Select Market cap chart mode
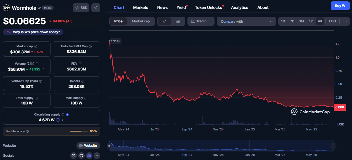352x160 pixels. tap(141, 21)
